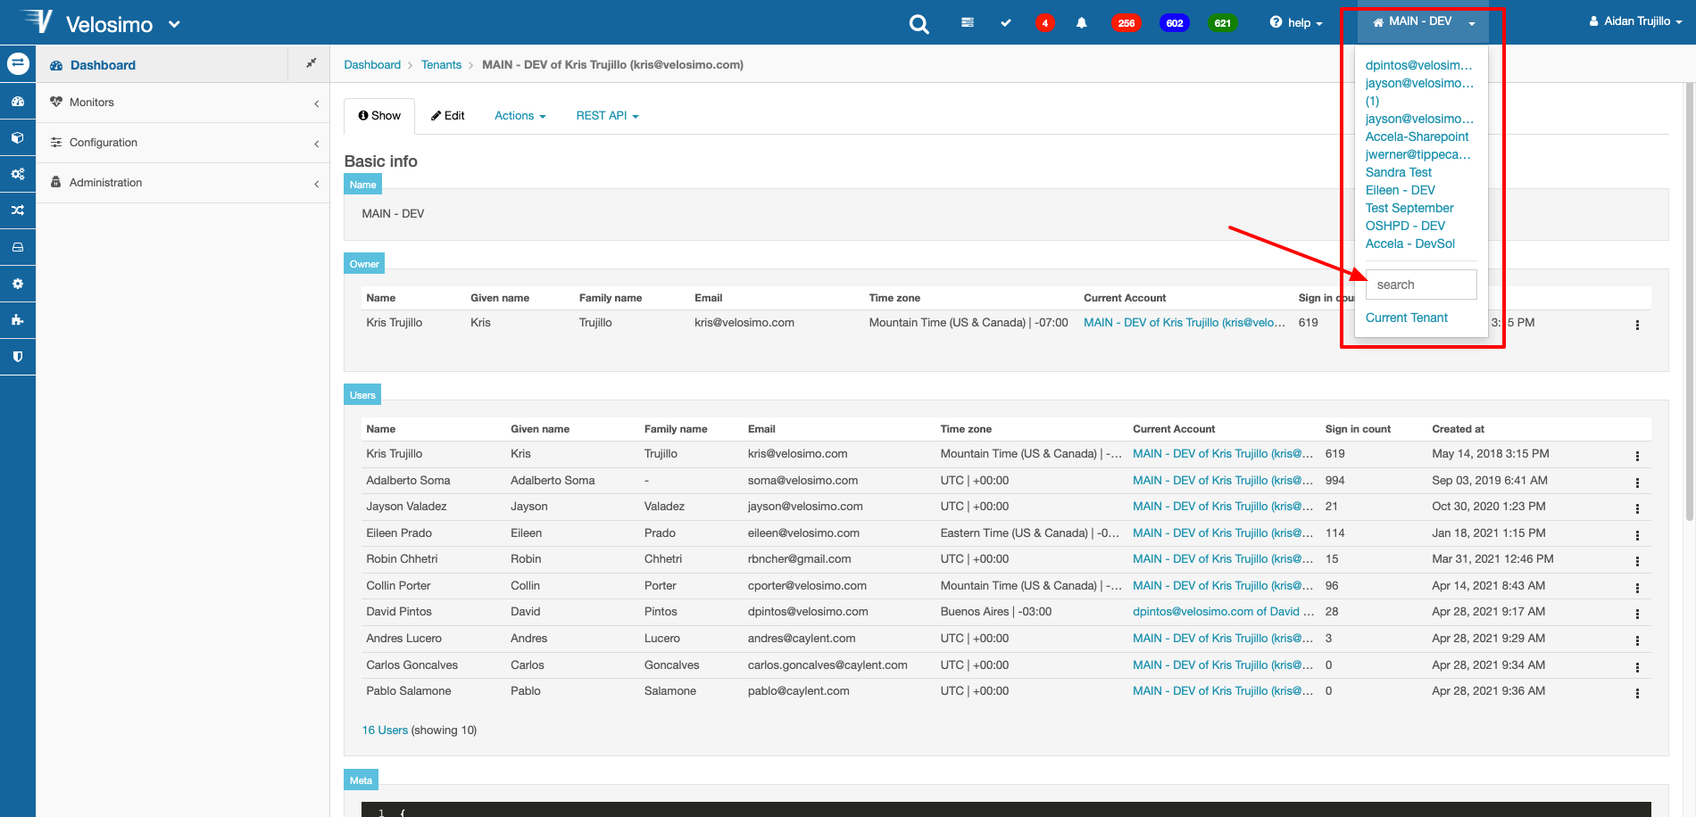Choose Accela - DevSol tenant
1696x817 pixels.
(1410, 243)
